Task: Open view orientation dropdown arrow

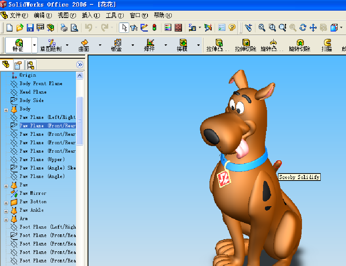Action: coord(341,28)
